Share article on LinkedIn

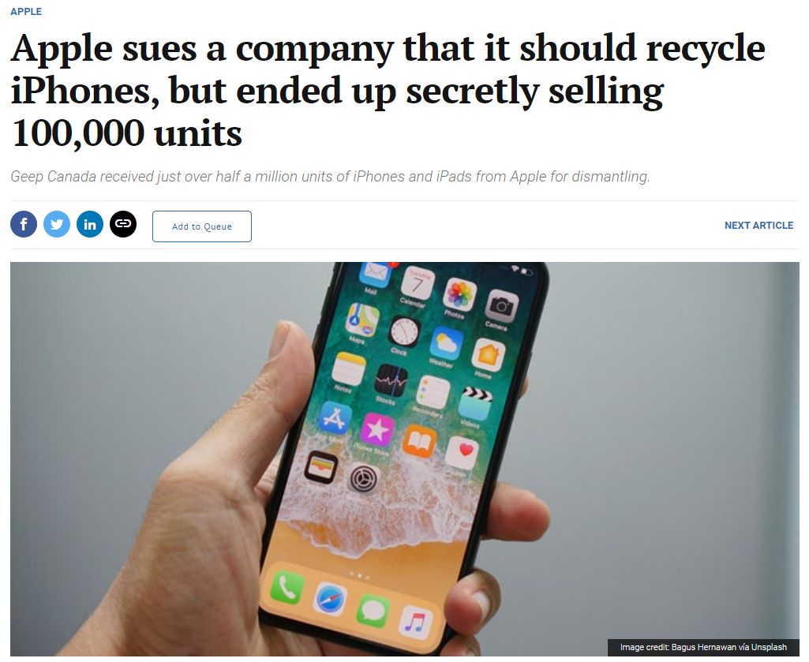tap(90, 224)
